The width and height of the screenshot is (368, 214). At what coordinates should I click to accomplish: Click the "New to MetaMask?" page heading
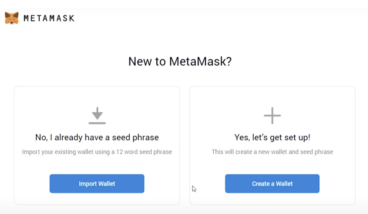(x=180, y=61)
